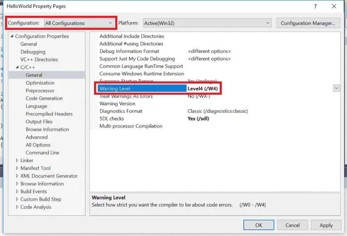Select the Treat Warnings As Errors property

coord(126,96)
